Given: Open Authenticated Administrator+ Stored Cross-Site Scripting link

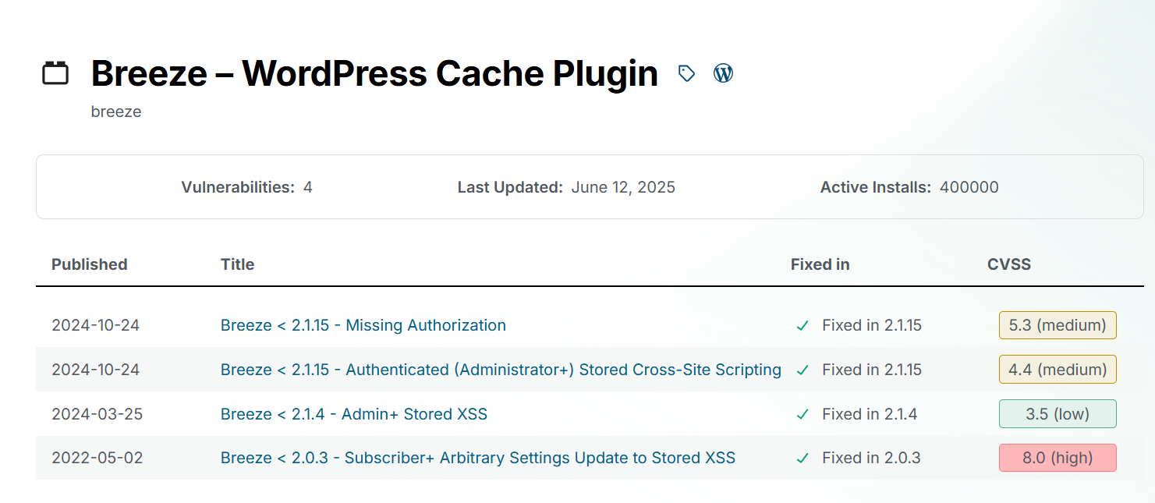Looking at the screenshot, I should [501, 370].
